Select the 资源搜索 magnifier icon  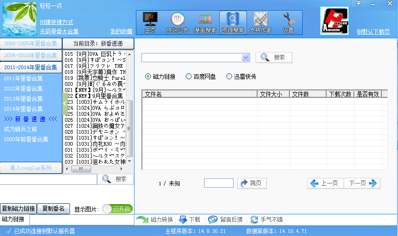point(233,19)
